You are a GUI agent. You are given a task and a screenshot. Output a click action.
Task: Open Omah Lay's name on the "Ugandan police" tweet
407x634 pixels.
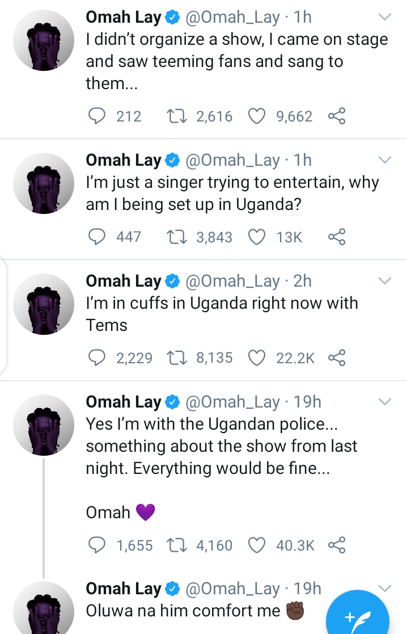coord(123,402)
